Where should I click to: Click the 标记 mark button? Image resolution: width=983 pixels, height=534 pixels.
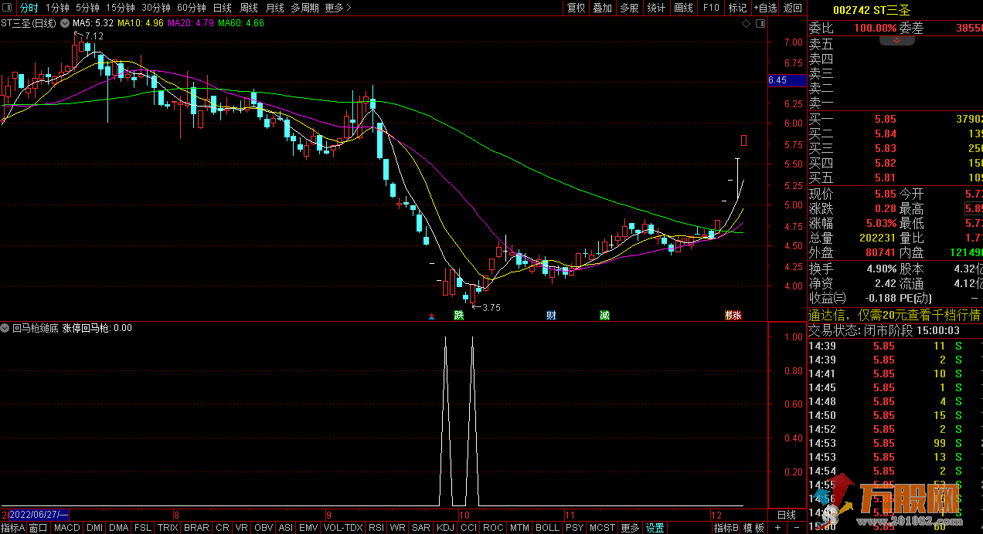point(737,8)
